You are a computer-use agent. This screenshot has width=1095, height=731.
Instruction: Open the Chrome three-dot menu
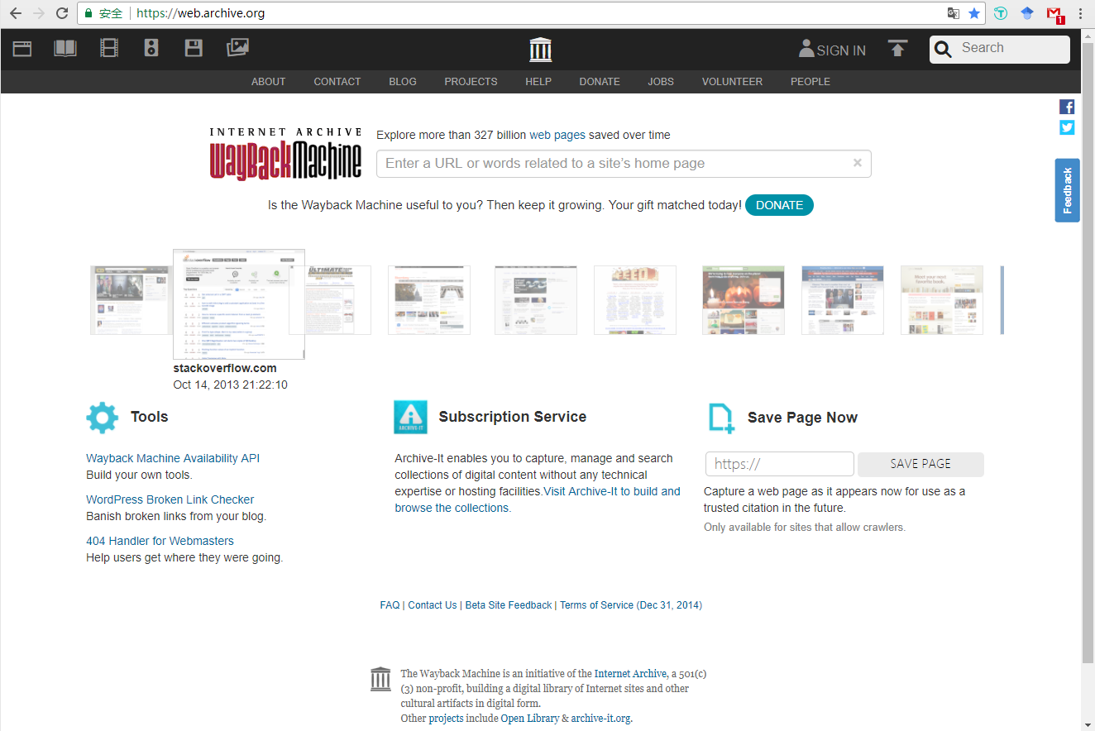point(1081,13)
